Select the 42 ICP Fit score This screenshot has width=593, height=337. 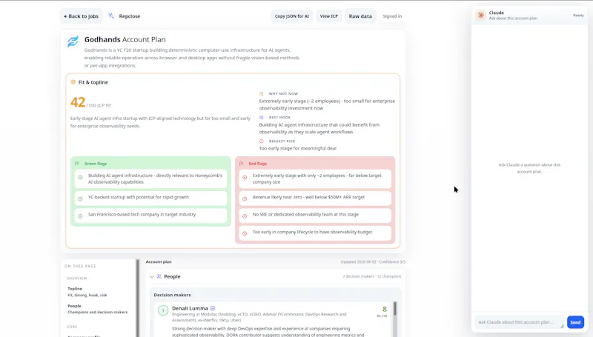click(78, 102)
